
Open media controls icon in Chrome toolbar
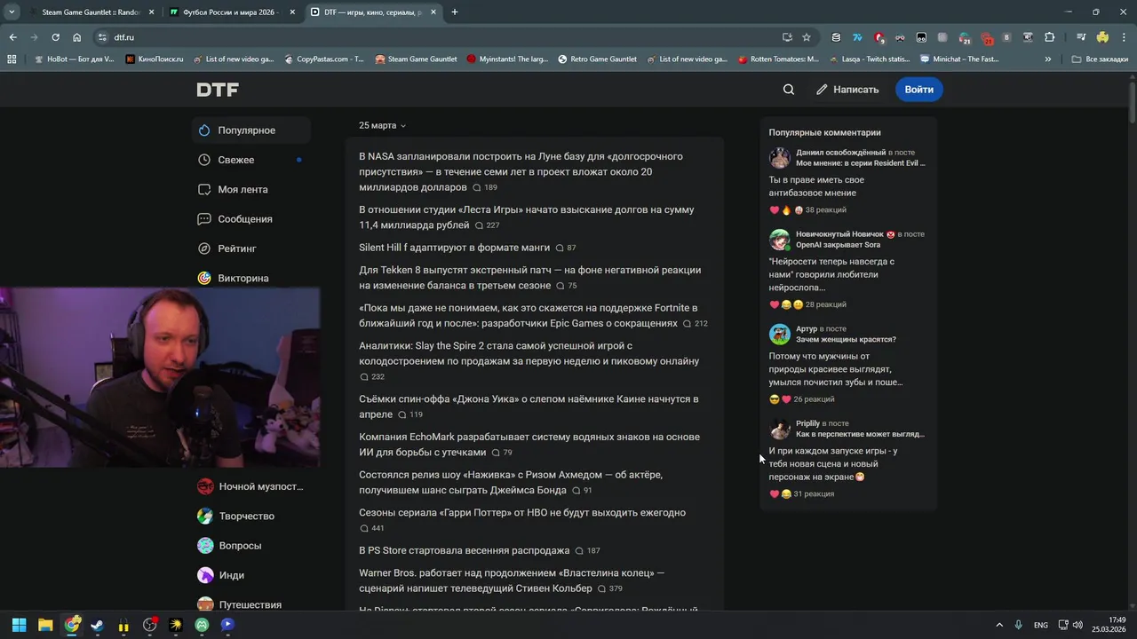(1081, 37)
